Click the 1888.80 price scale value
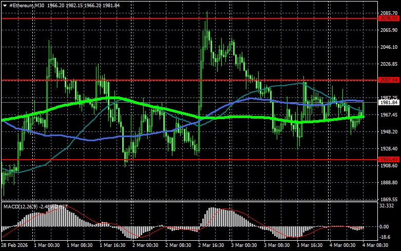The image size is (401, 251). [x=389, y=183]
